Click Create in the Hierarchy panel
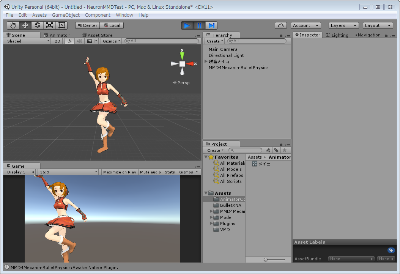Image resolution: width=400 pixels, height=274 pixels. click(214, 41)
